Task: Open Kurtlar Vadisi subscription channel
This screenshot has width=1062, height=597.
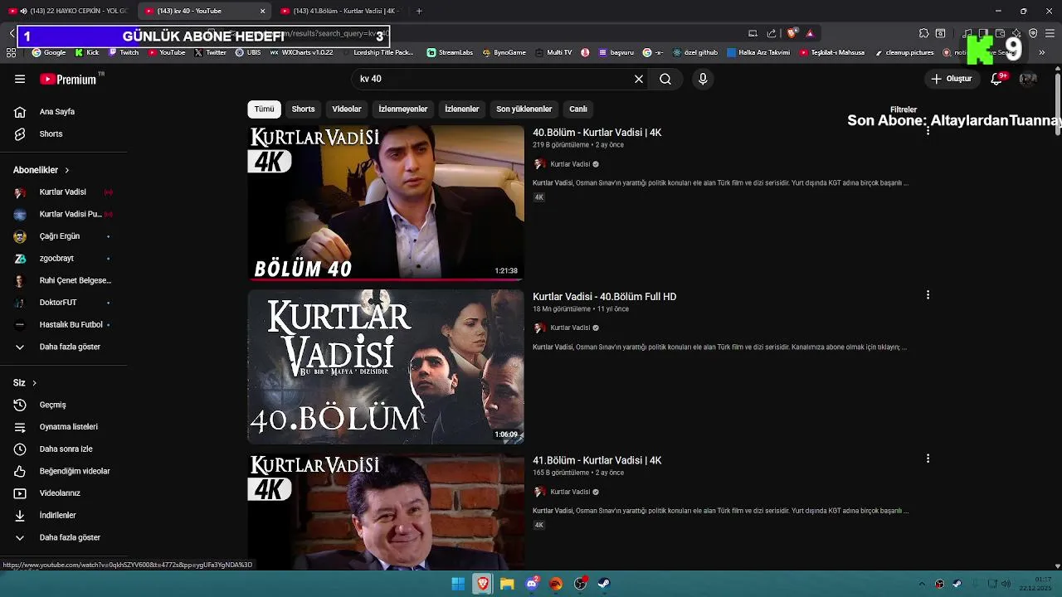Action: coord(64,192)
